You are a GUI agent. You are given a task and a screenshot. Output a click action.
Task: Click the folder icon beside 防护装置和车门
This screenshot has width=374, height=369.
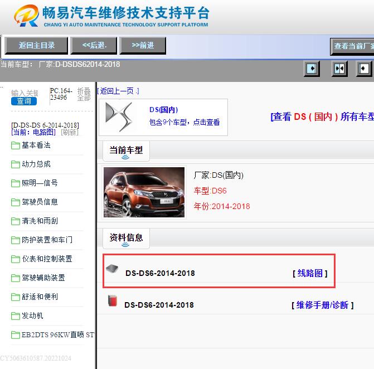pyautogui.click(x=16, y=240)
